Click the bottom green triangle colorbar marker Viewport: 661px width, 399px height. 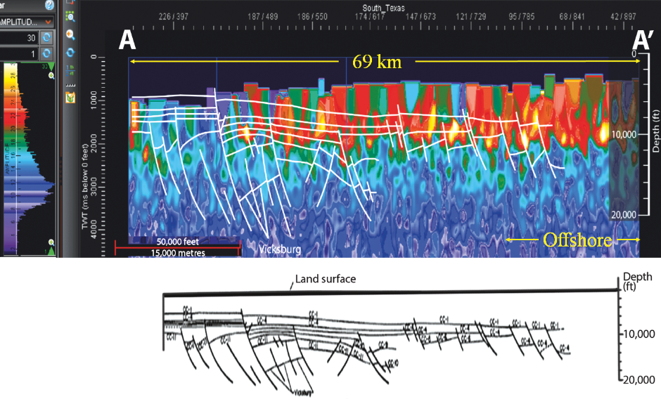51,251
